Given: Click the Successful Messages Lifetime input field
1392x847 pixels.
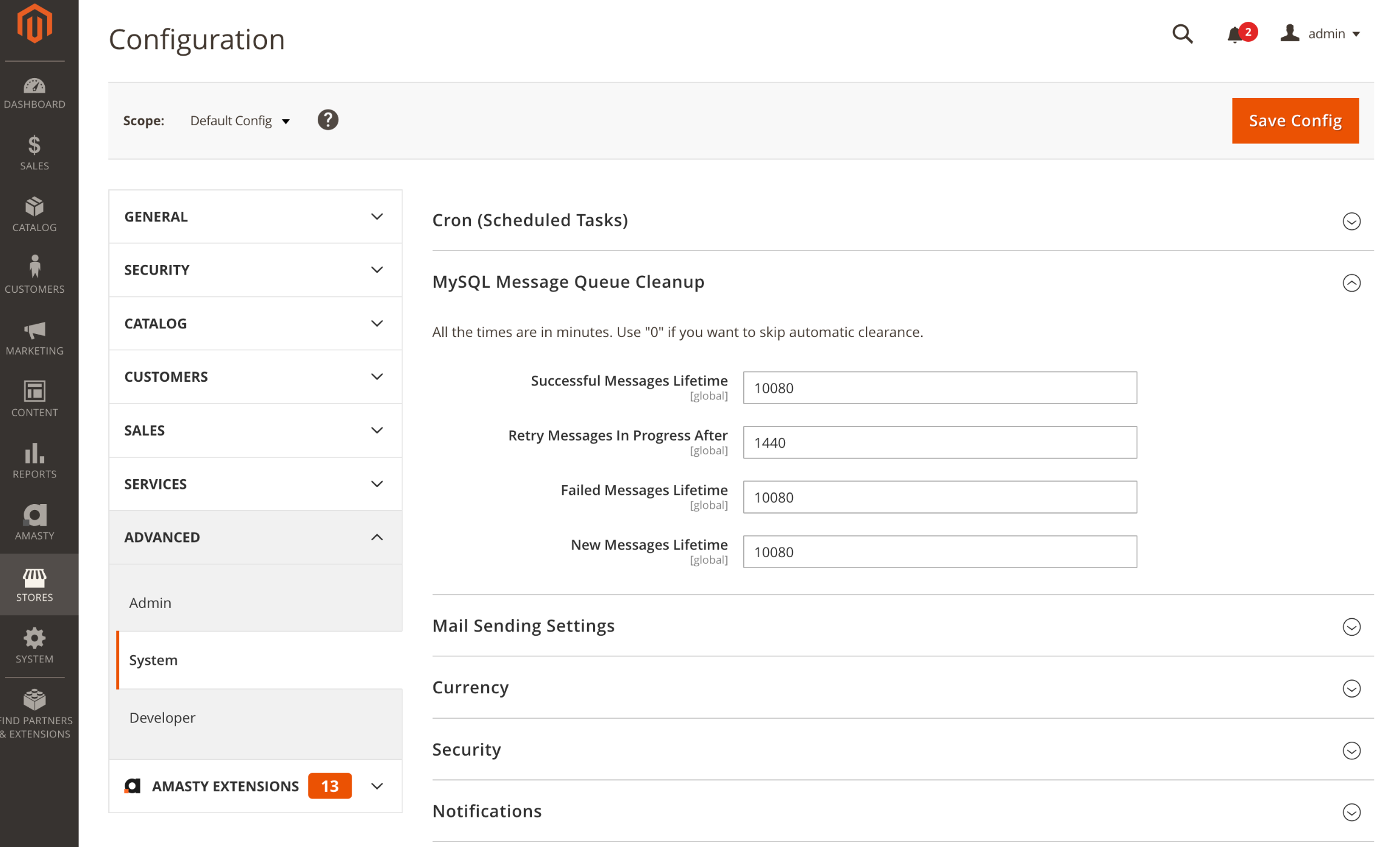Looking at the screenshot, I should pyautogui.click(x=939, y=388).
